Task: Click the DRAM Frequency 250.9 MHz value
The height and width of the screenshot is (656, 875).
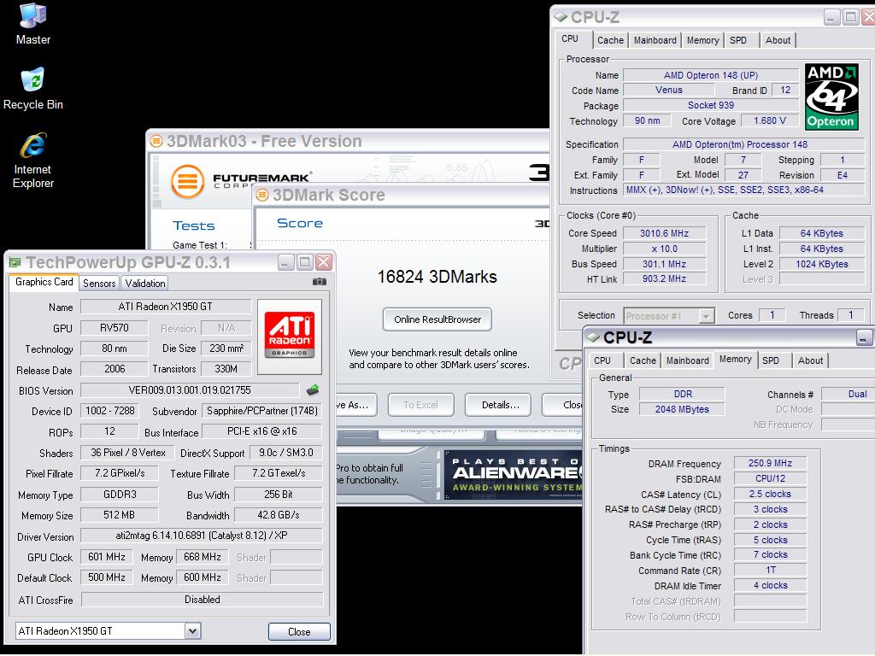Action: coord(770,464)
